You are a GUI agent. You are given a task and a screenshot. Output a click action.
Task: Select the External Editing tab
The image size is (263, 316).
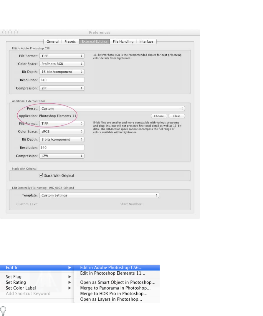click(94, 41)
